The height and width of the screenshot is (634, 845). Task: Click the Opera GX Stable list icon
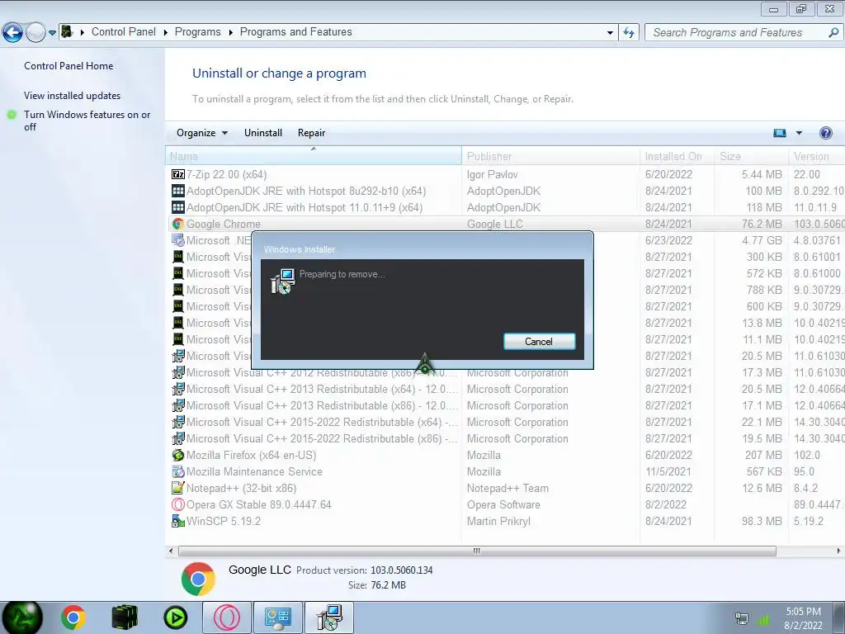pos(178,504)
